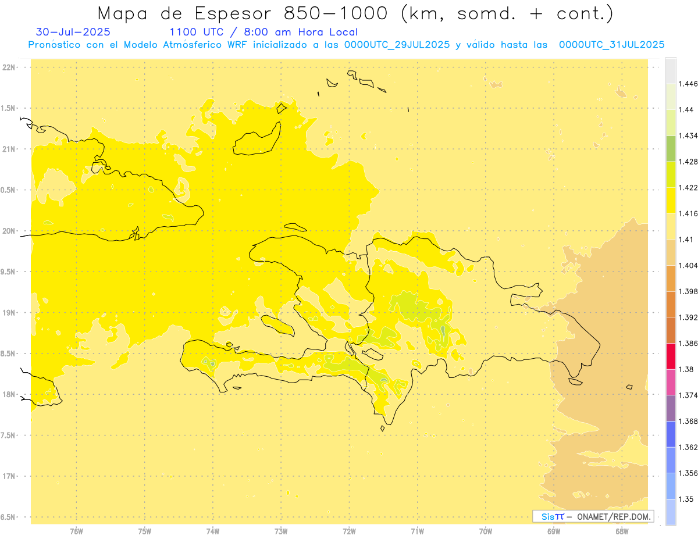Click the '71W' longitude label

418,531
